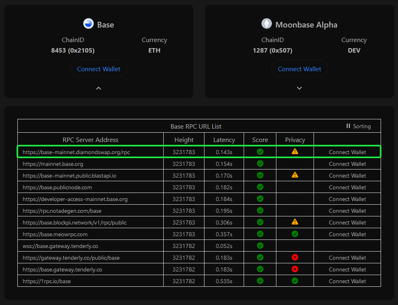Click the privacy warning icon for diamondswap RPC
398x305 pixels.
click(x=295, y=151)
